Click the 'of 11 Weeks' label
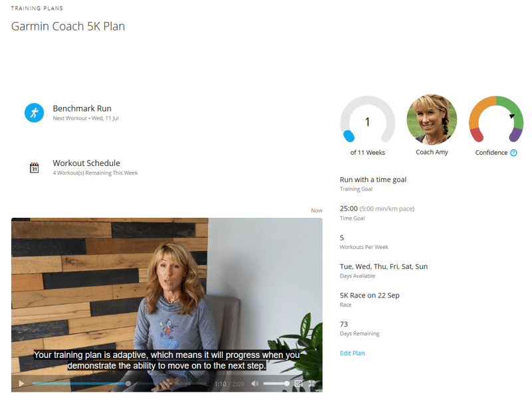 point(368,153)
